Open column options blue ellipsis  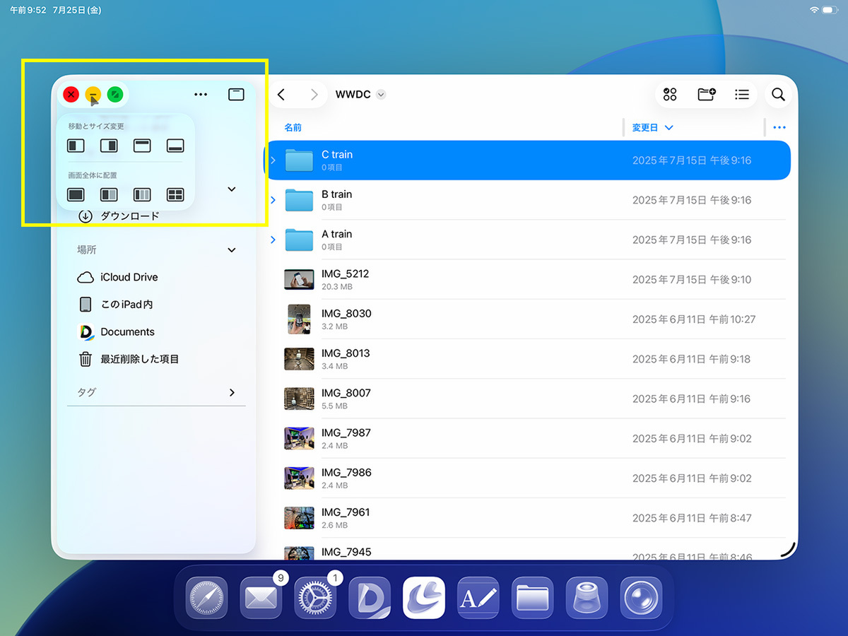pos(779,127)
